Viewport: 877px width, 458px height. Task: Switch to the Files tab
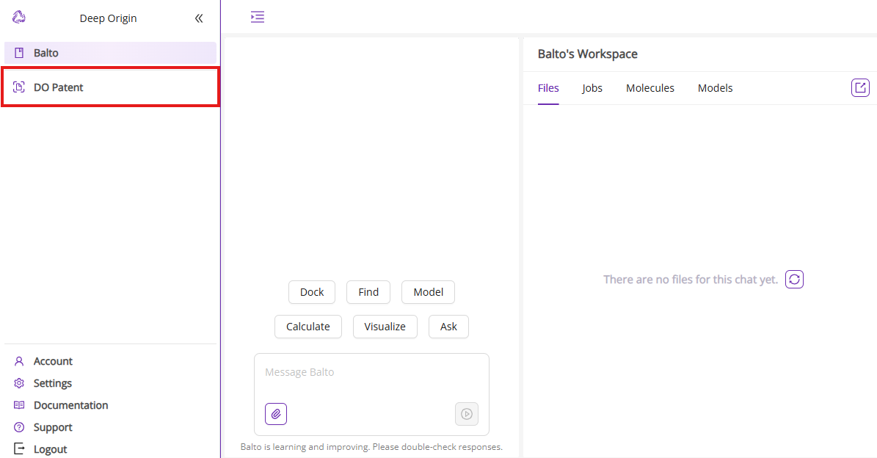tap(548, 88)
